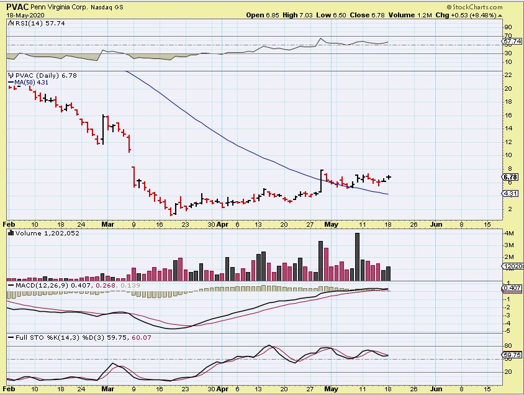524x395 pixels.
Task: Click the Volume 1,202,052 panel label
Action: 47,233
